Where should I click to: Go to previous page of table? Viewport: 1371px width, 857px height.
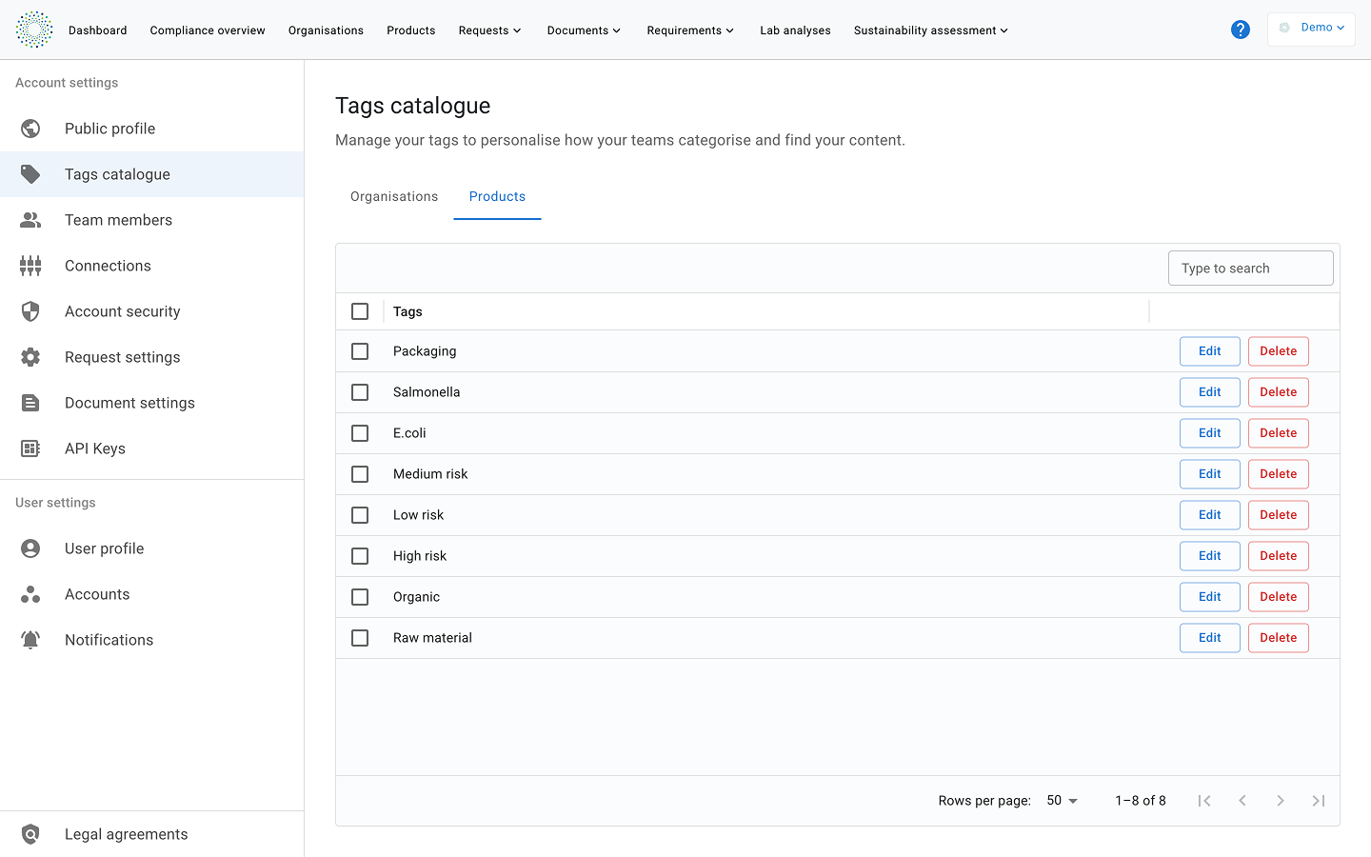[1242, 801]
